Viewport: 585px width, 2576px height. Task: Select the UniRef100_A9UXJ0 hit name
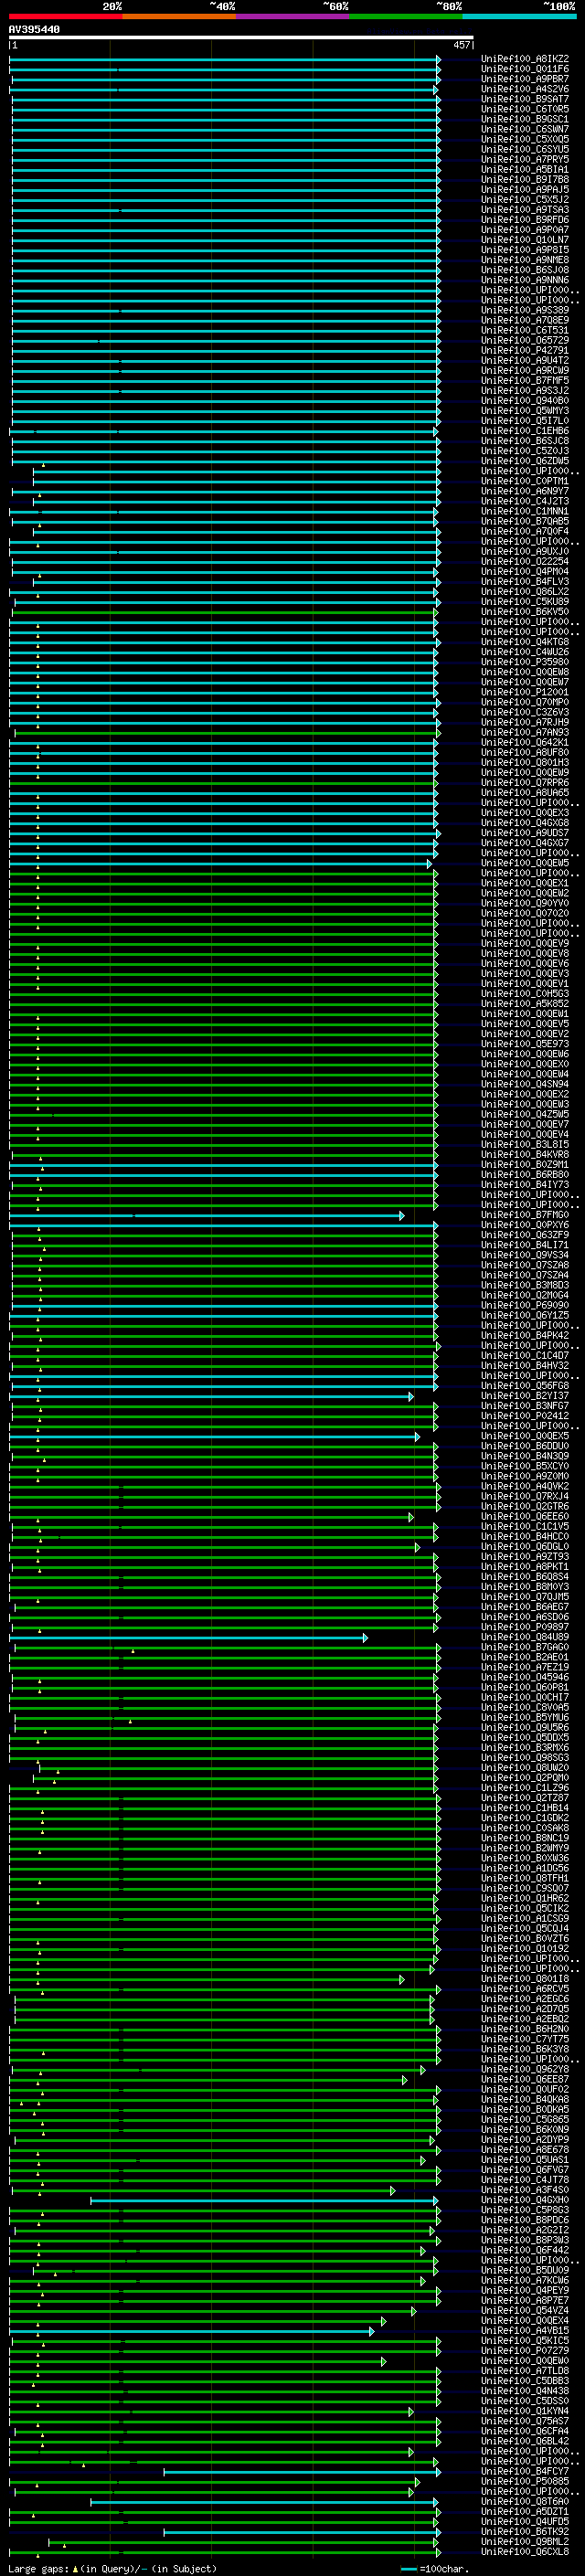click(525, 551)
